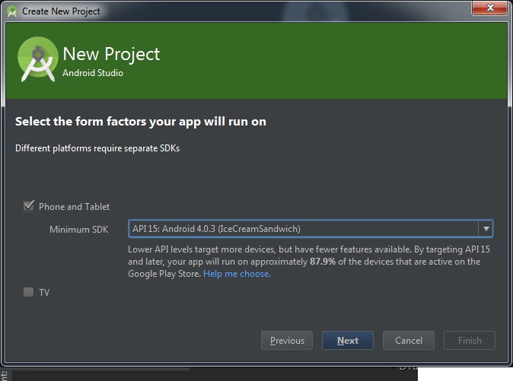Uncheck the Phone and Tablet checkbox
This screenshot has height=381, width=513.
(x=29, y=206)
